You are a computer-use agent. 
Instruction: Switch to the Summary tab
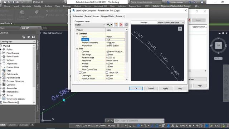(120, 16)
